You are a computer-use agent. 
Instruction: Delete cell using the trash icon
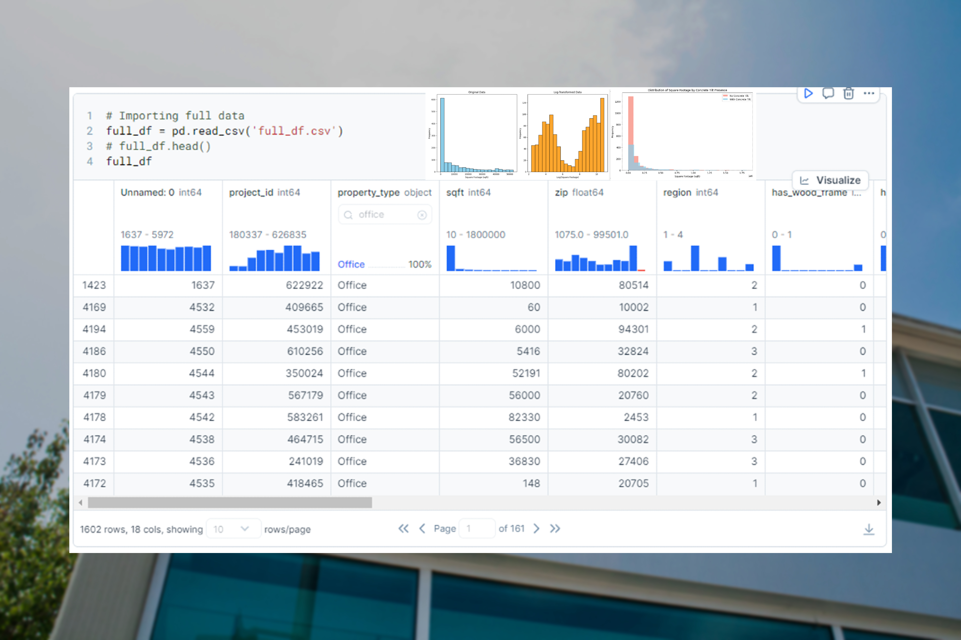coord(849,93)
